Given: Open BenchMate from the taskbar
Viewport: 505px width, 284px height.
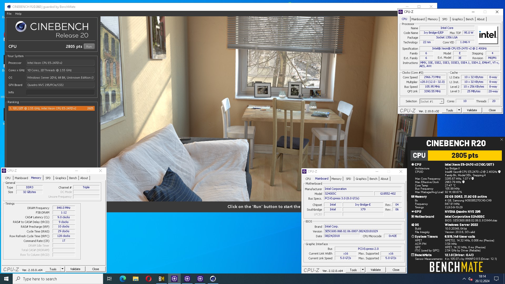Looking at the screenshot, I should coord(161,279).
